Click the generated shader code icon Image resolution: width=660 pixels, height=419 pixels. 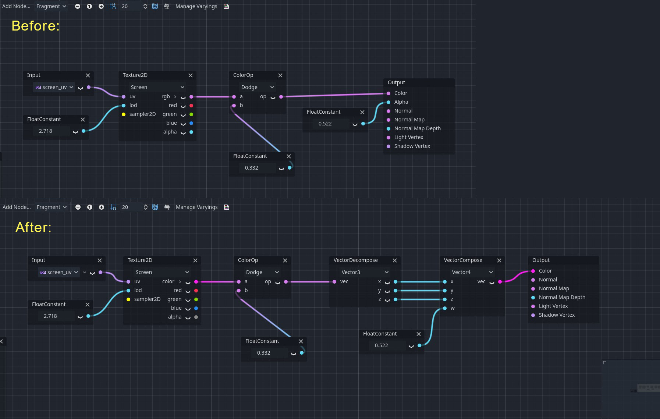click(x=226, y=6)
